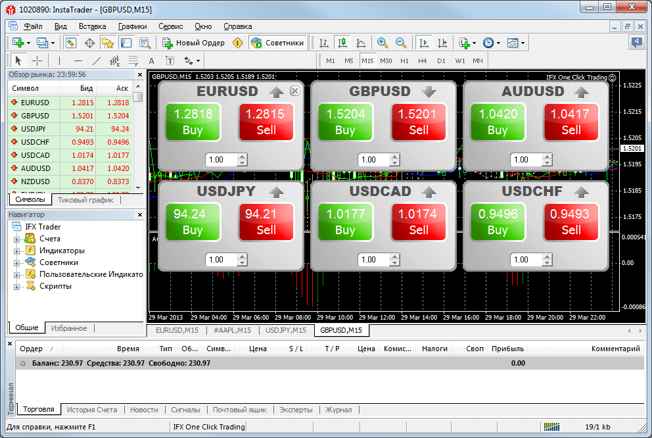
Task: Click the zoom out chart magnifier icon
Action: click(x=400, y=43)
